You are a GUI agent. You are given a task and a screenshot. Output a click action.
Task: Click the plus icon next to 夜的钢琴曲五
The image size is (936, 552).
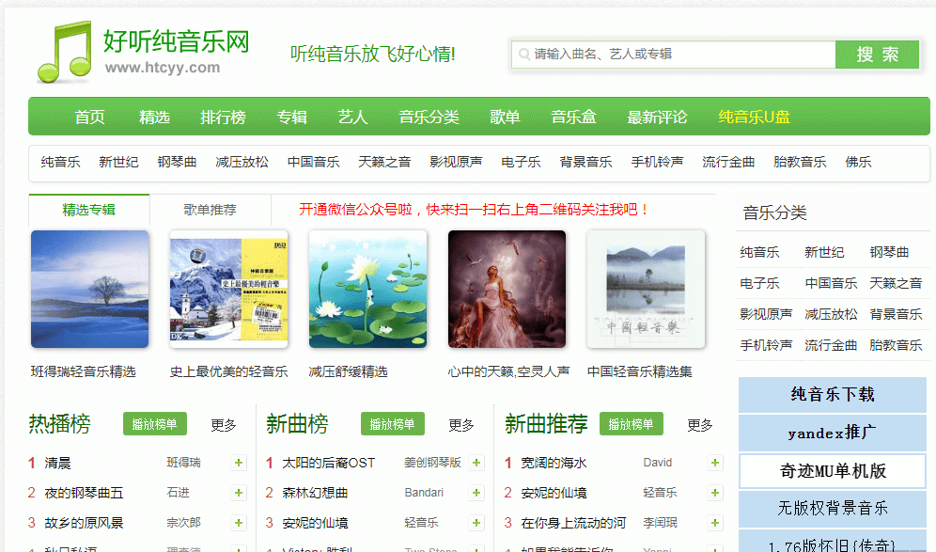(239, 492)
